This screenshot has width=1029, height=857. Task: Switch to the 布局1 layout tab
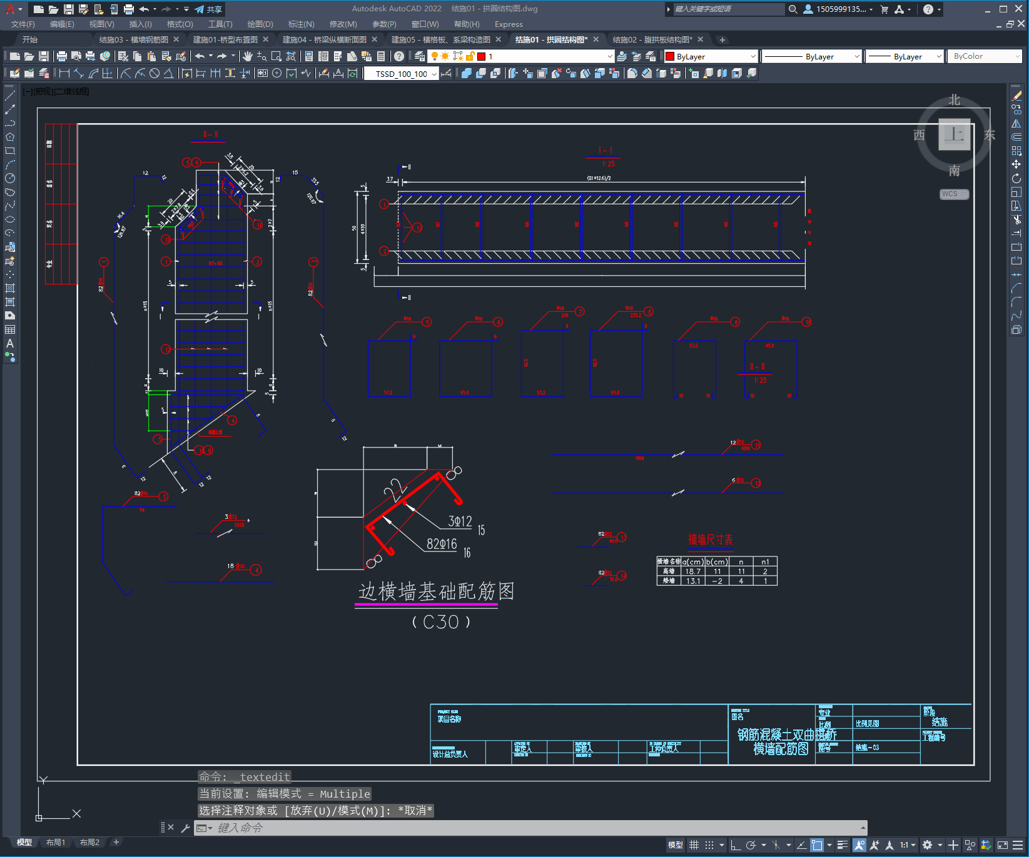[x=56, y=842]
